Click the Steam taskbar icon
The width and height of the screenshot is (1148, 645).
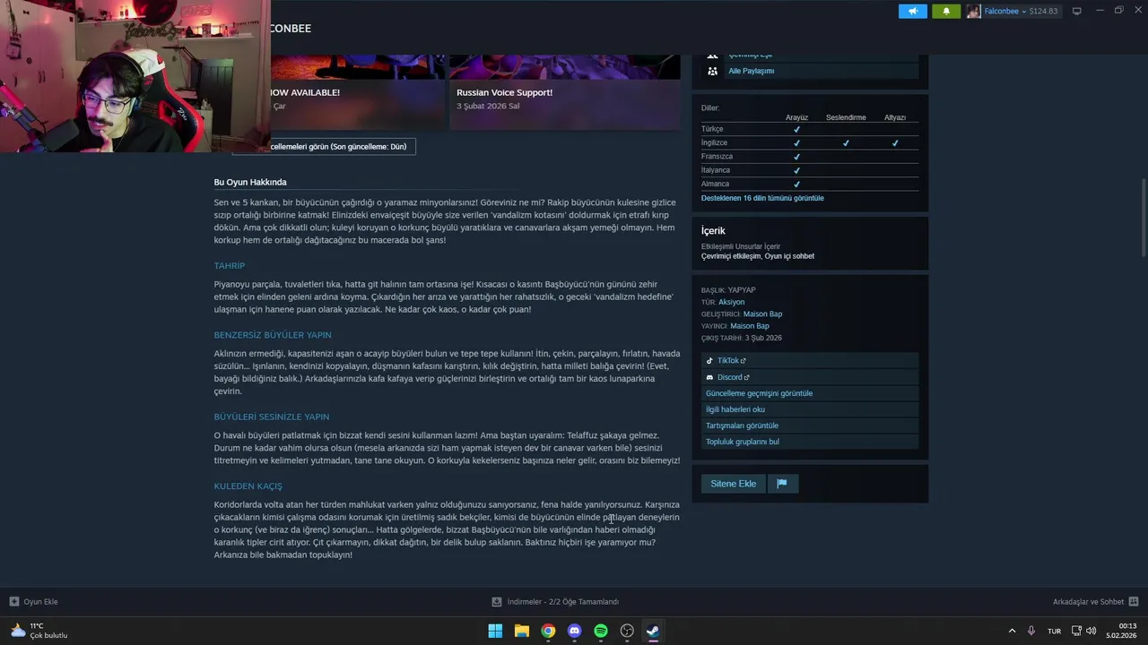653,631
